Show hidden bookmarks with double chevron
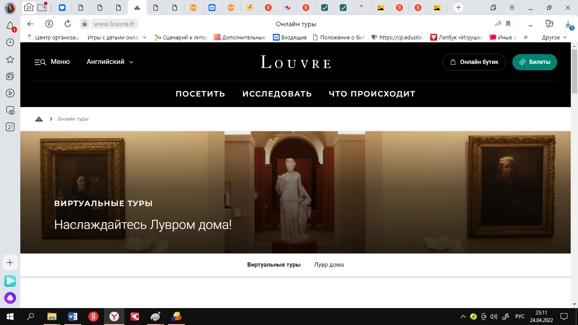Screen dimensions: 578x325 pyautogui.click(x=526, y=37)
